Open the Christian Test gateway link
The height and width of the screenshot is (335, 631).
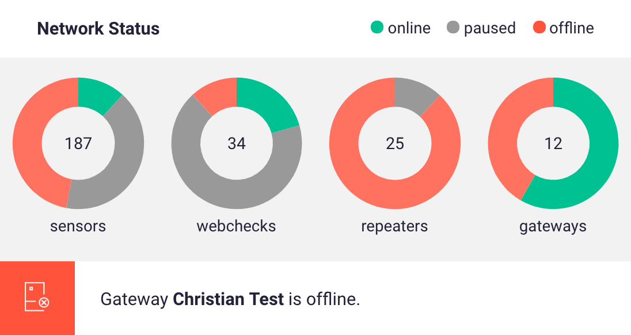[229, 299]
